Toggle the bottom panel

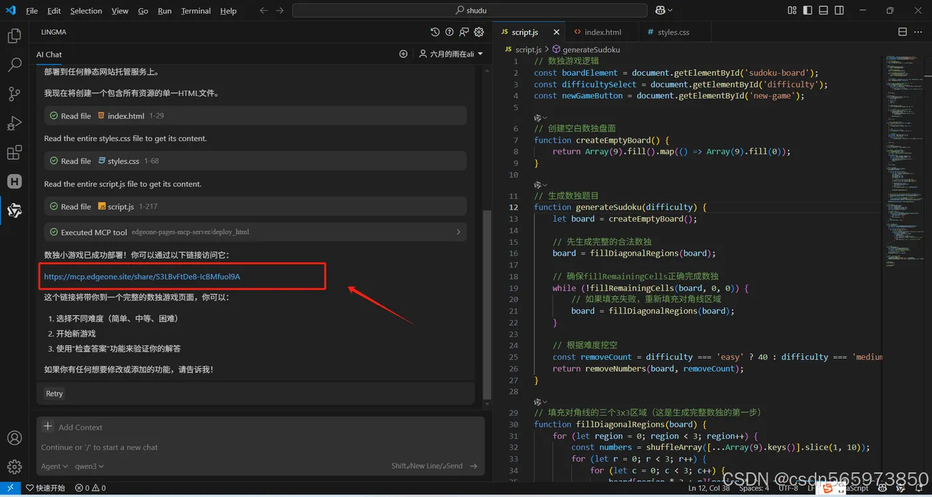tap(823, 11)
